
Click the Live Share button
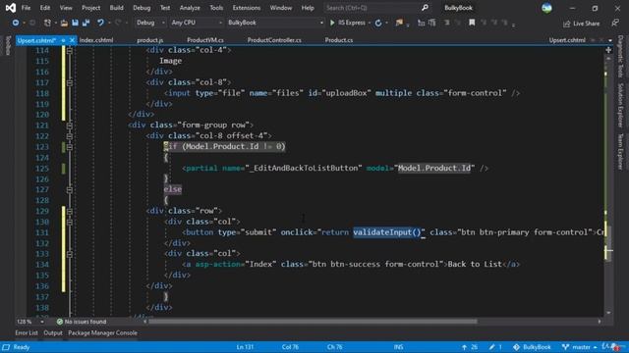click(x=581, y=24)
